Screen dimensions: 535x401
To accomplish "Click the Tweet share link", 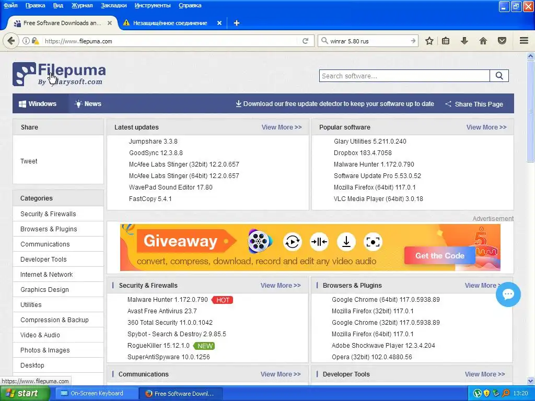I will 29,161.
